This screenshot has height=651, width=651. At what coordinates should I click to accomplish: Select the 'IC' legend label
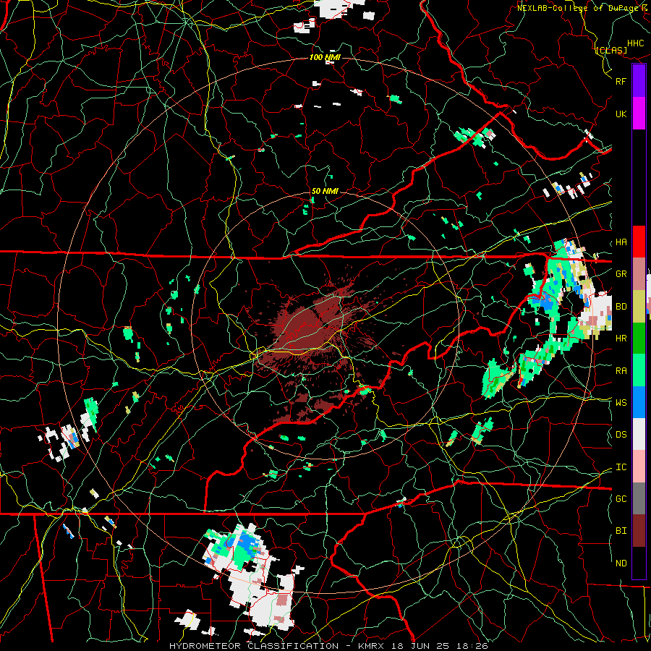click(x=621, y=467)
